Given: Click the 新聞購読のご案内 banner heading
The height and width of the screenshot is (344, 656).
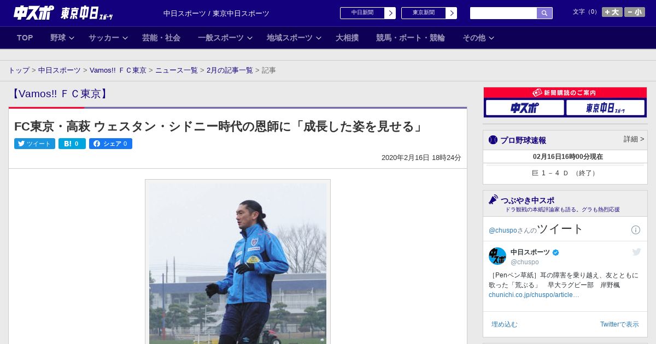Looking at the screenshot, I should (565, 93).
